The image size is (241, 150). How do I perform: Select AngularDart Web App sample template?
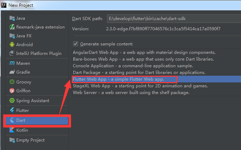coord(157,52)
